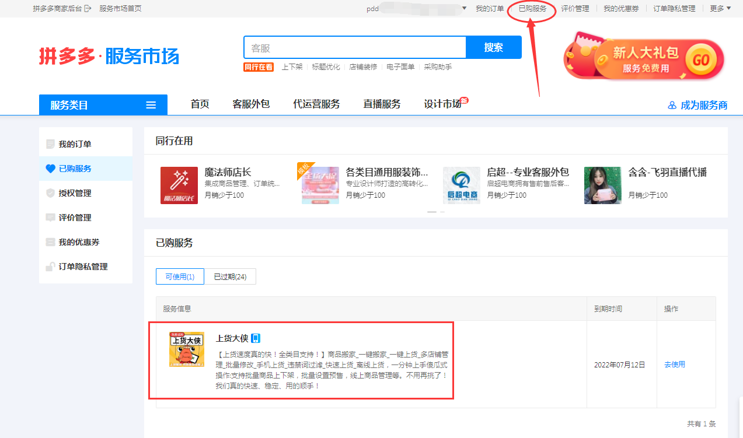Open the 代运营服务 navigation item
The image size is (743, 438).
pos(316,104)
